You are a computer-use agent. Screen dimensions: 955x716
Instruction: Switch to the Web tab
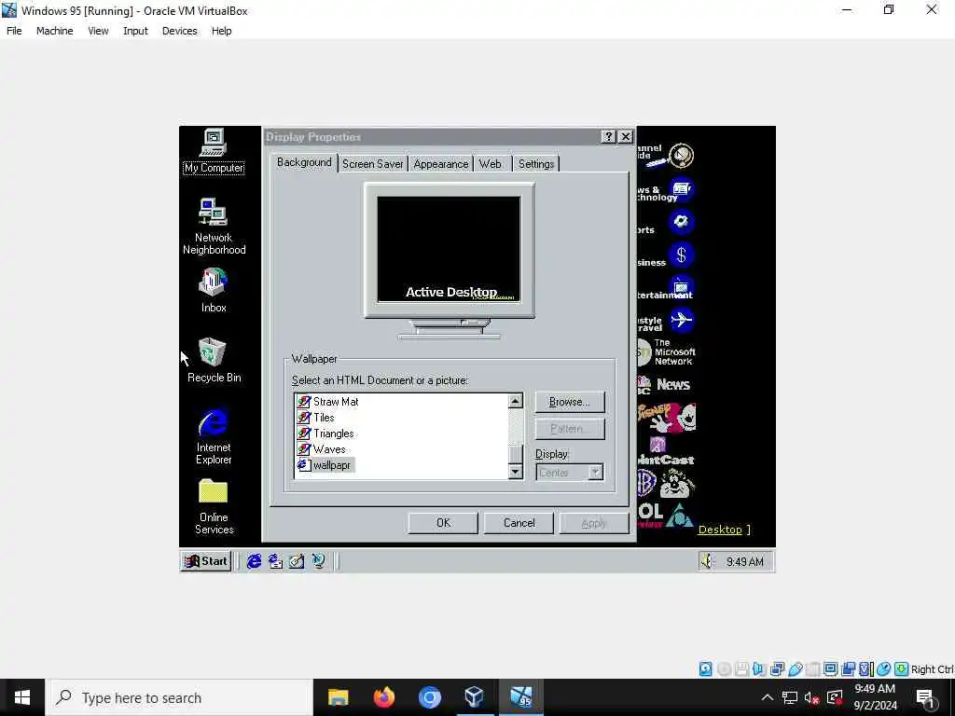pos(491,164)
